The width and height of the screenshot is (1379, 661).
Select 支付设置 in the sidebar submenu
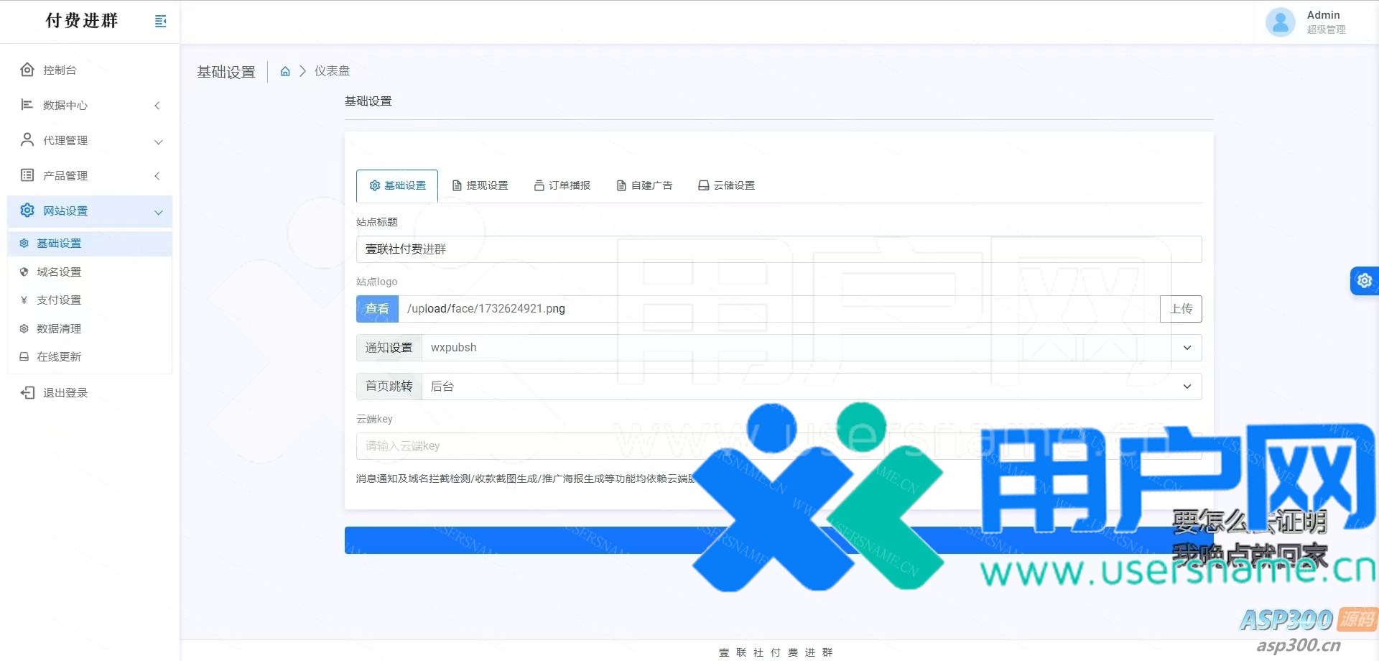coord(59,300)
